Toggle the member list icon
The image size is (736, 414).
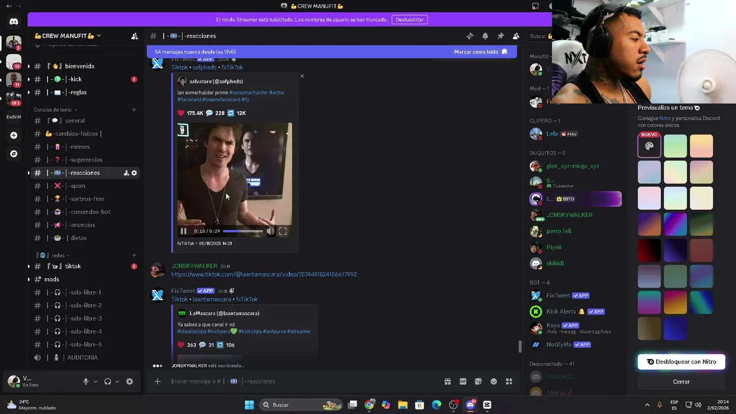tap(516, 36)
